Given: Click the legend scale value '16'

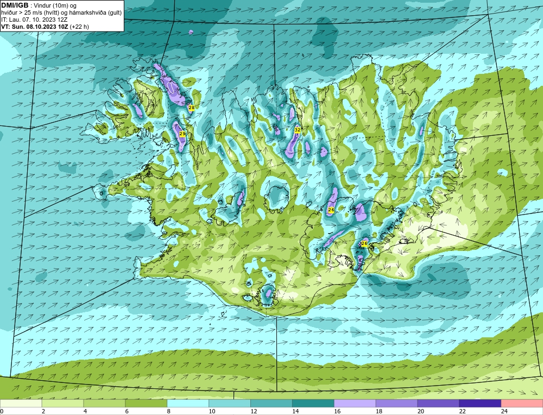Looking at the screenshot, I should pyautogui.click(x=337, y=411).
